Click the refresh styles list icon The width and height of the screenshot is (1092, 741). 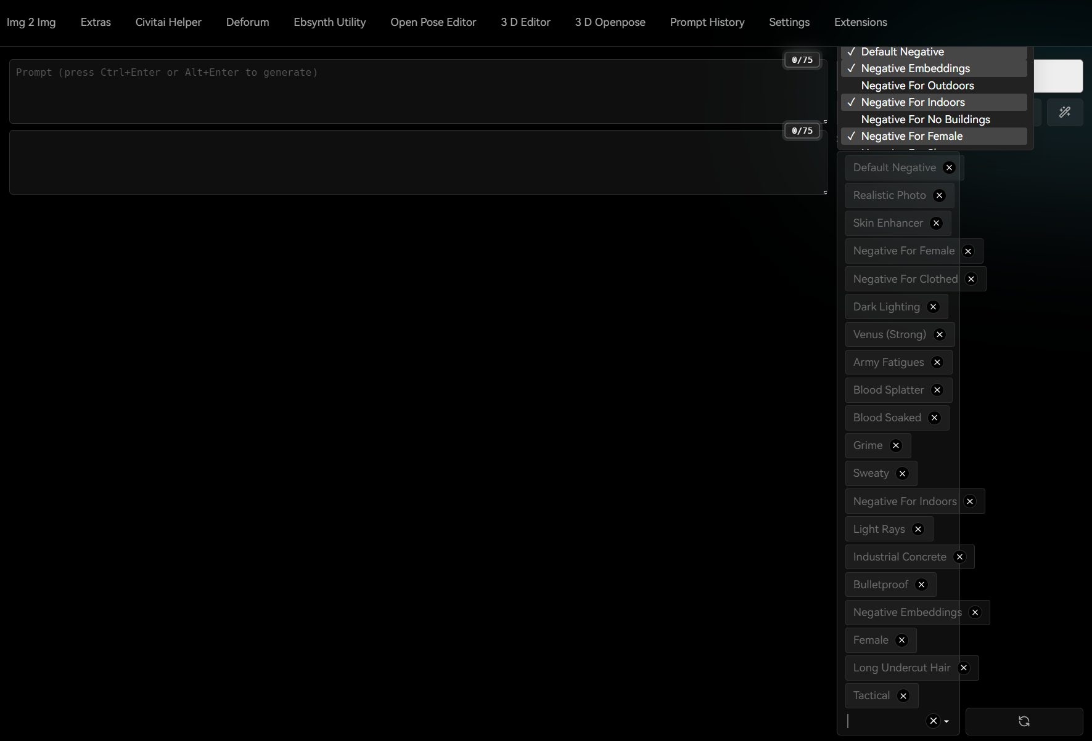(x=1024, y=721)
